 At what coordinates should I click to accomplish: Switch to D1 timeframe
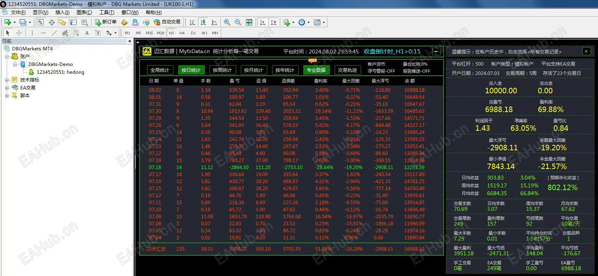tap(193, 33)
